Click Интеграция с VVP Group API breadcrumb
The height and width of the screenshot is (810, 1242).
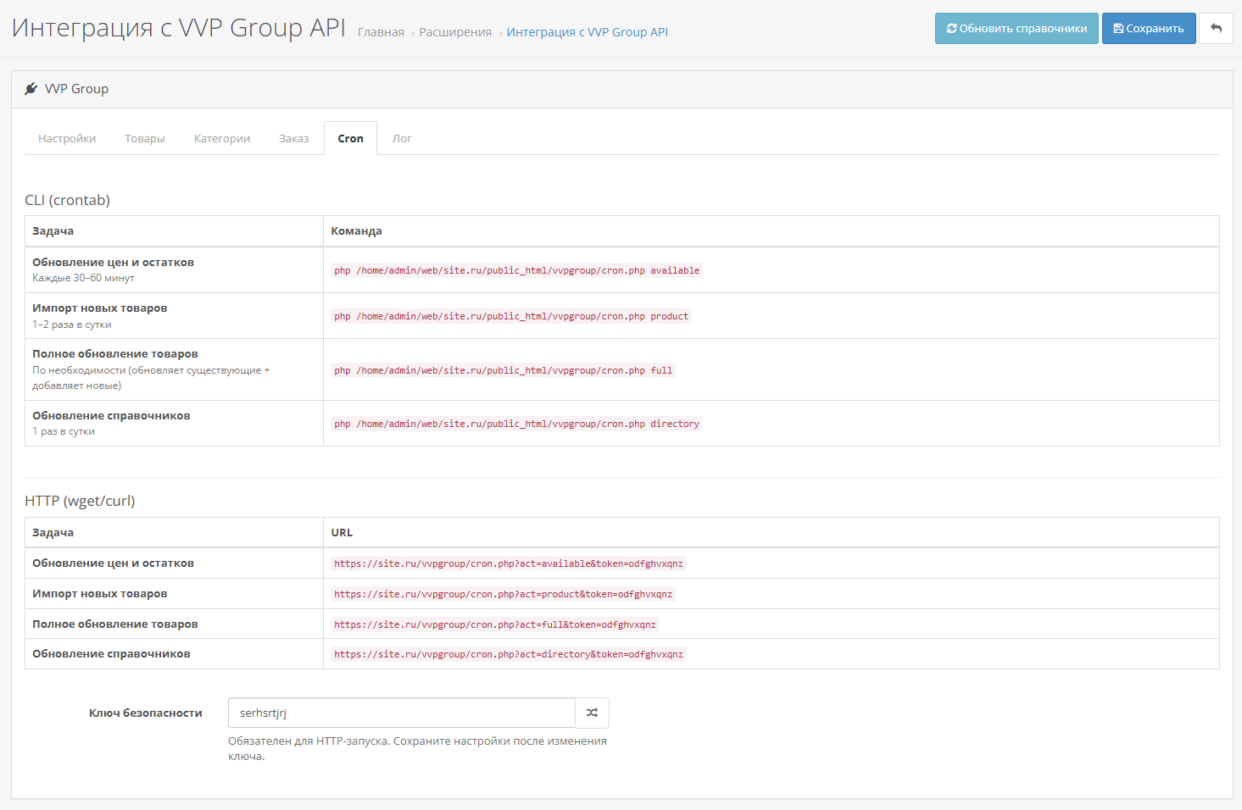[x=588, y=32]
